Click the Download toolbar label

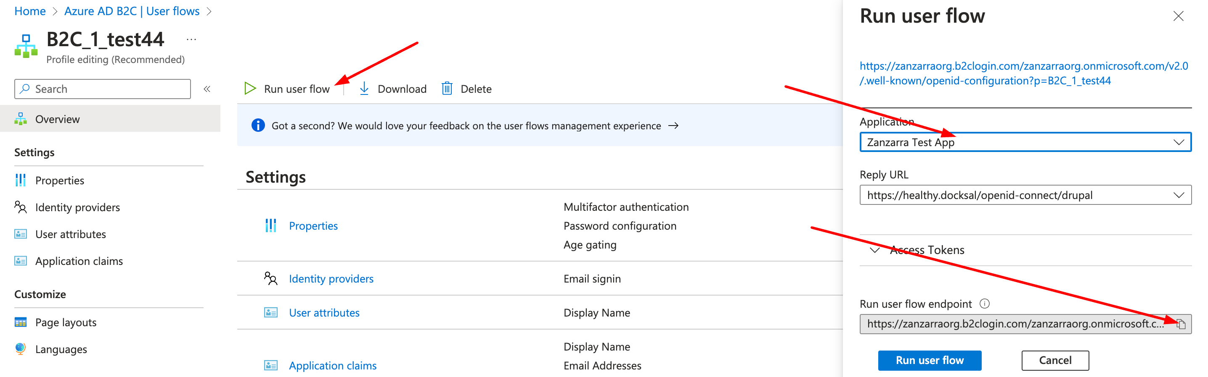pos(402,89)
